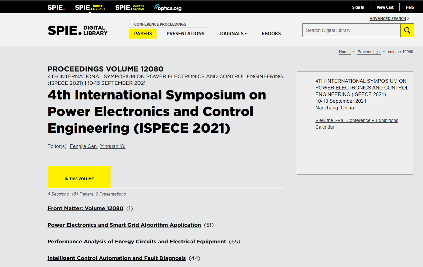Open View Cart
Image resolution: width=423 pixels, height=267 pixels.
pos(385,7)
